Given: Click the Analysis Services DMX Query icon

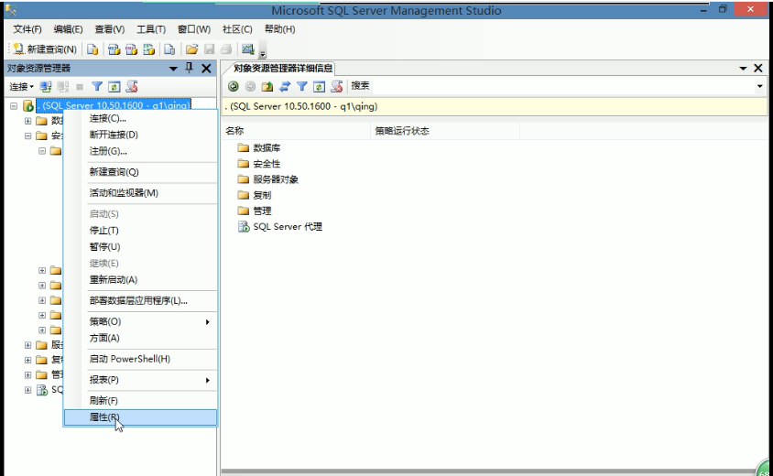Looking at the screenshot, I should click(x=131, y=49).
